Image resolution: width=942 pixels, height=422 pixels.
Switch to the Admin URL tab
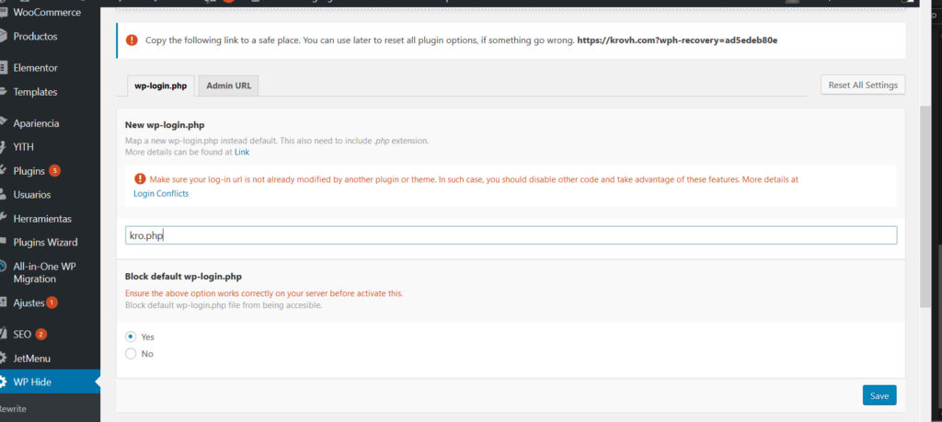228,86
